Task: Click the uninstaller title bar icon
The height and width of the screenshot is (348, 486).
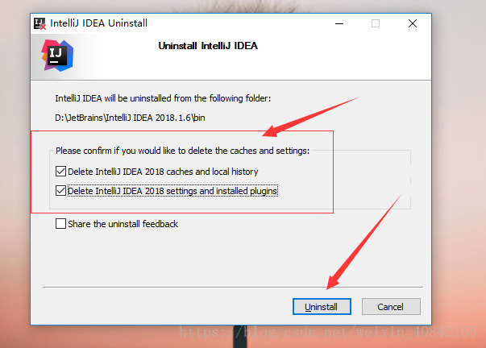Action: click(39, 23)
